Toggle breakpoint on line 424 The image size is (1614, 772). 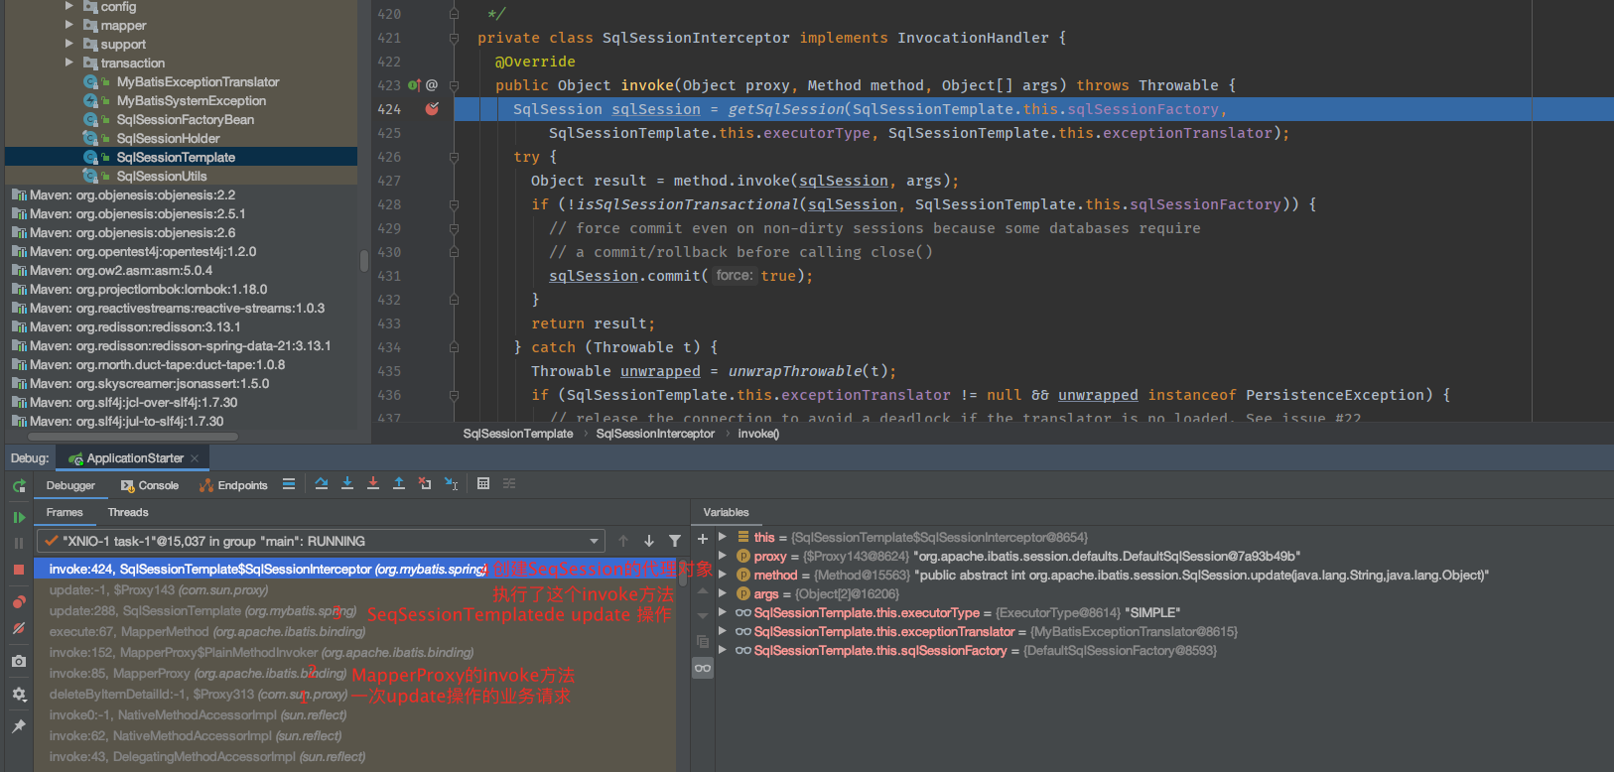432,109
